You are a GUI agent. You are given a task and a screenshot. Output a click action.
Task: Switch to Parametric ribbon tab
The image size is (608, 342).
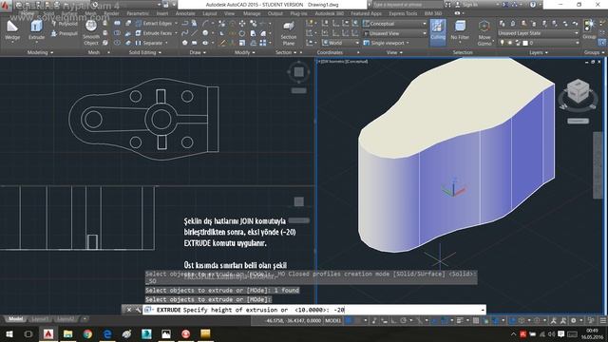(x=138, y=13)
